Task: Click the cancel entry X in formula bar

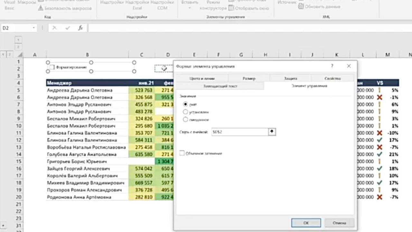Action: tap(54, 28)
